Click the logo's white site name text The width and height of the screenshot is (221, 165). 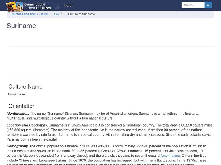37,6
